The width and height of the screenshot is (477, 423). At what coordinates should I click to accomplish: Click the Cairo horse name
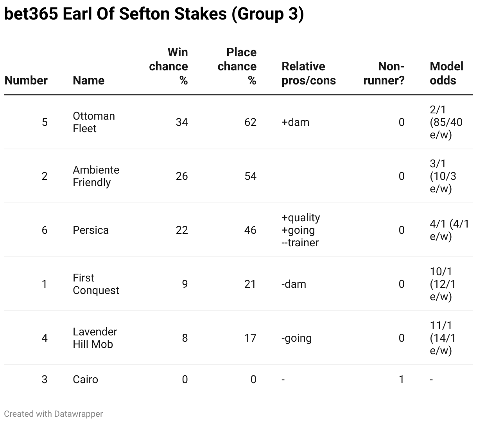pyautogui.click(x=85, y=379)
